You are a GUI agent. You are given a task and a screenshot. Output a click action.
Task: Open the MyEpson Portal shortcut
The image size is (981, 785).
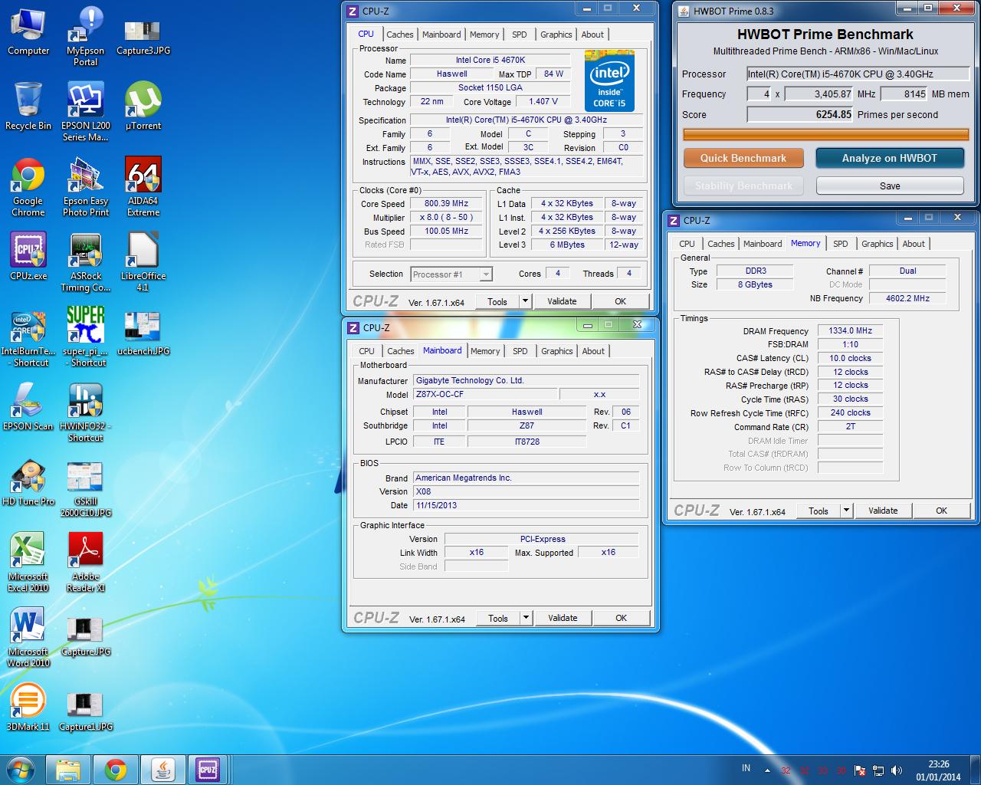85,36
